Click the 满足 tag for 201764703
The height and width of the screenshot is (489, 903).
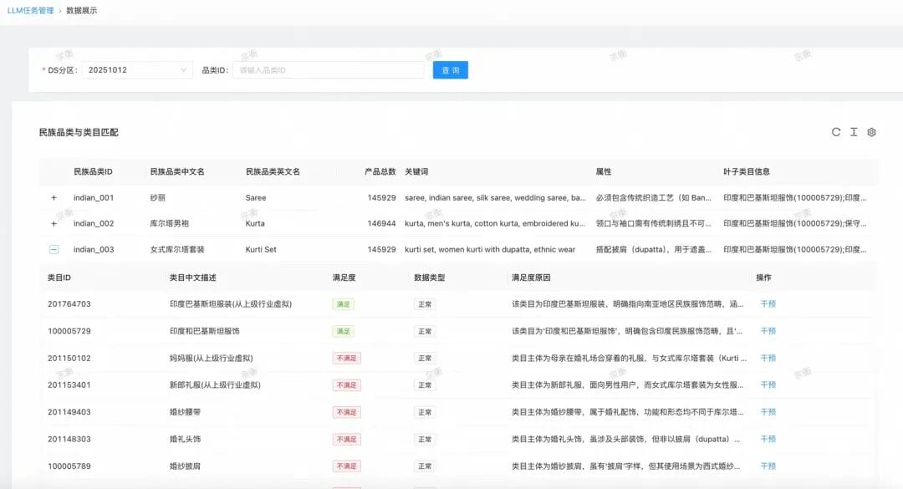344,304
